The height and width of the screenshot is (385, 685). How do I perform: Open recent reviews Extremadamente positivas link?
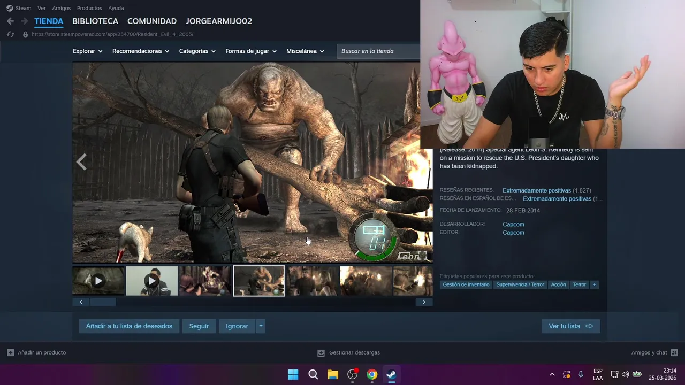[x=537, y=190]
